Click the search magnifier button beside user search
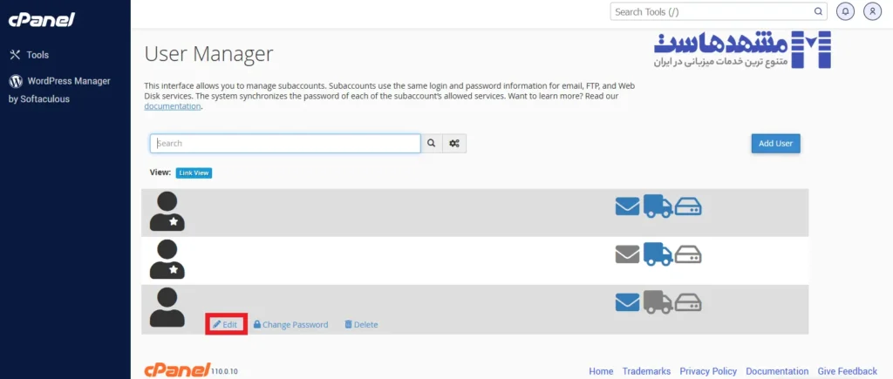 click(433, 143)
